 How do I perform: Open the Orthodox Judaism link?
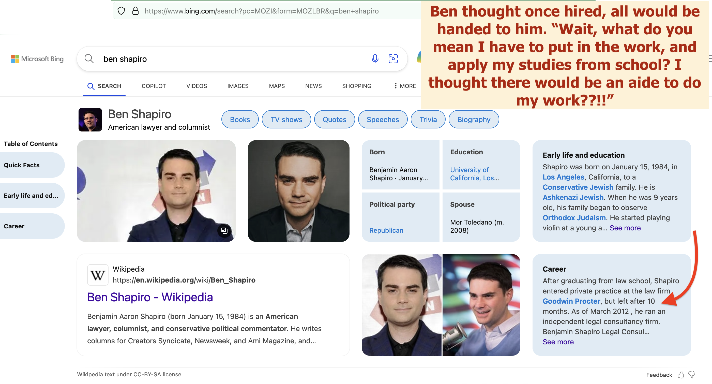point(574,218)
